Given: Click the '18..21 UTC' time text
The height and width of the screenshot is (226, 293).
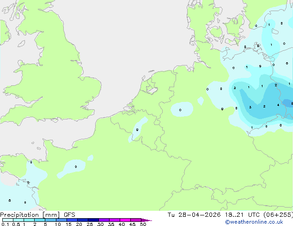Looking at the screenshot, I should (242, 215).
